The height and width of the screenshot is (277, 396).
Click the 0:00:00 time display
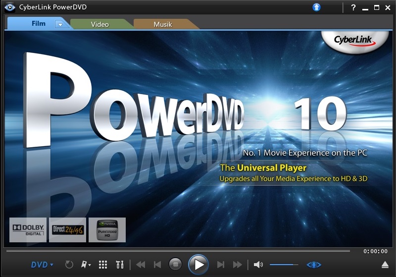(x=375, y=251)
